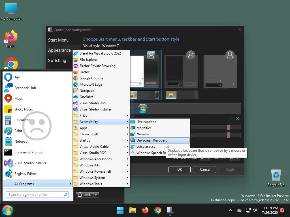The image size is (290, 217).
Task: Open the File Explorer entry in All Programs
Action: tap(101, 60)
